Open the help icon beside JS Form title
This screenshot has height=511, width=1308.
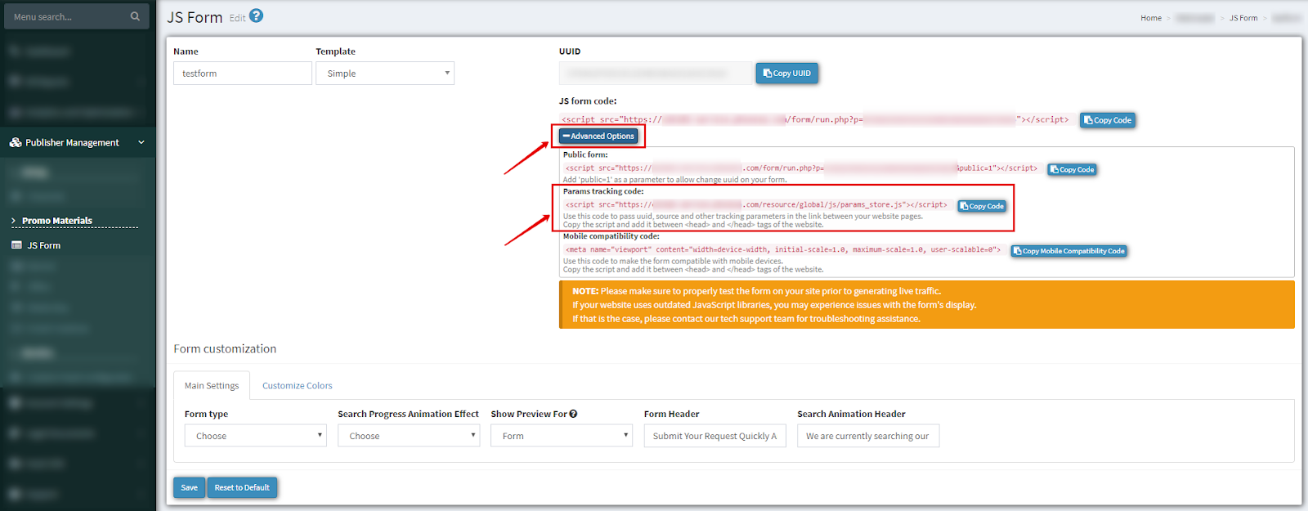pos(256,16)
